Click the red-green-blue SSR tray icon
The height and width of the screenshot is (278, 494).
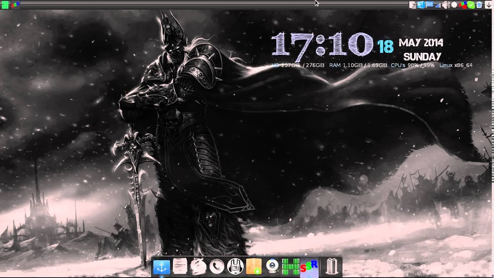[x=463, y=5]
